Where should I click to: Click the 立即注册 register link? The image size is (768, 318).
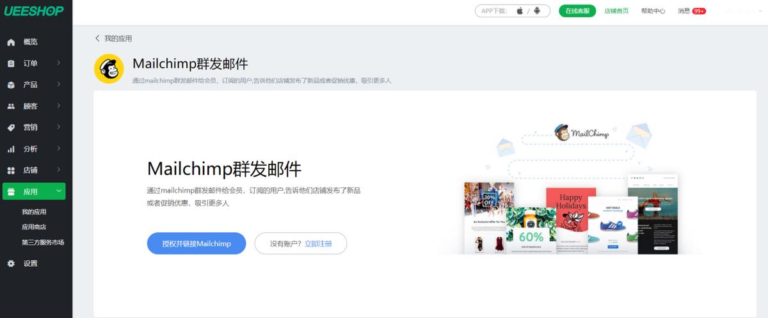[318, 244]
